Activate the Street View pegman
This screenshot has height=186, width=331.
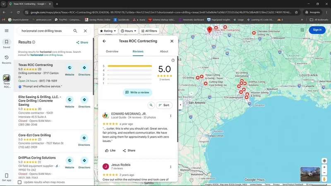coord(324,179)
